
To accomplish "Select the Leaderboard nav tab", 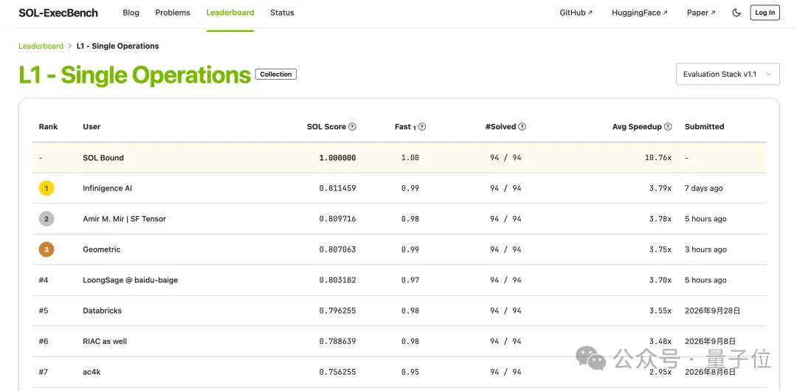I will (230, 13).
